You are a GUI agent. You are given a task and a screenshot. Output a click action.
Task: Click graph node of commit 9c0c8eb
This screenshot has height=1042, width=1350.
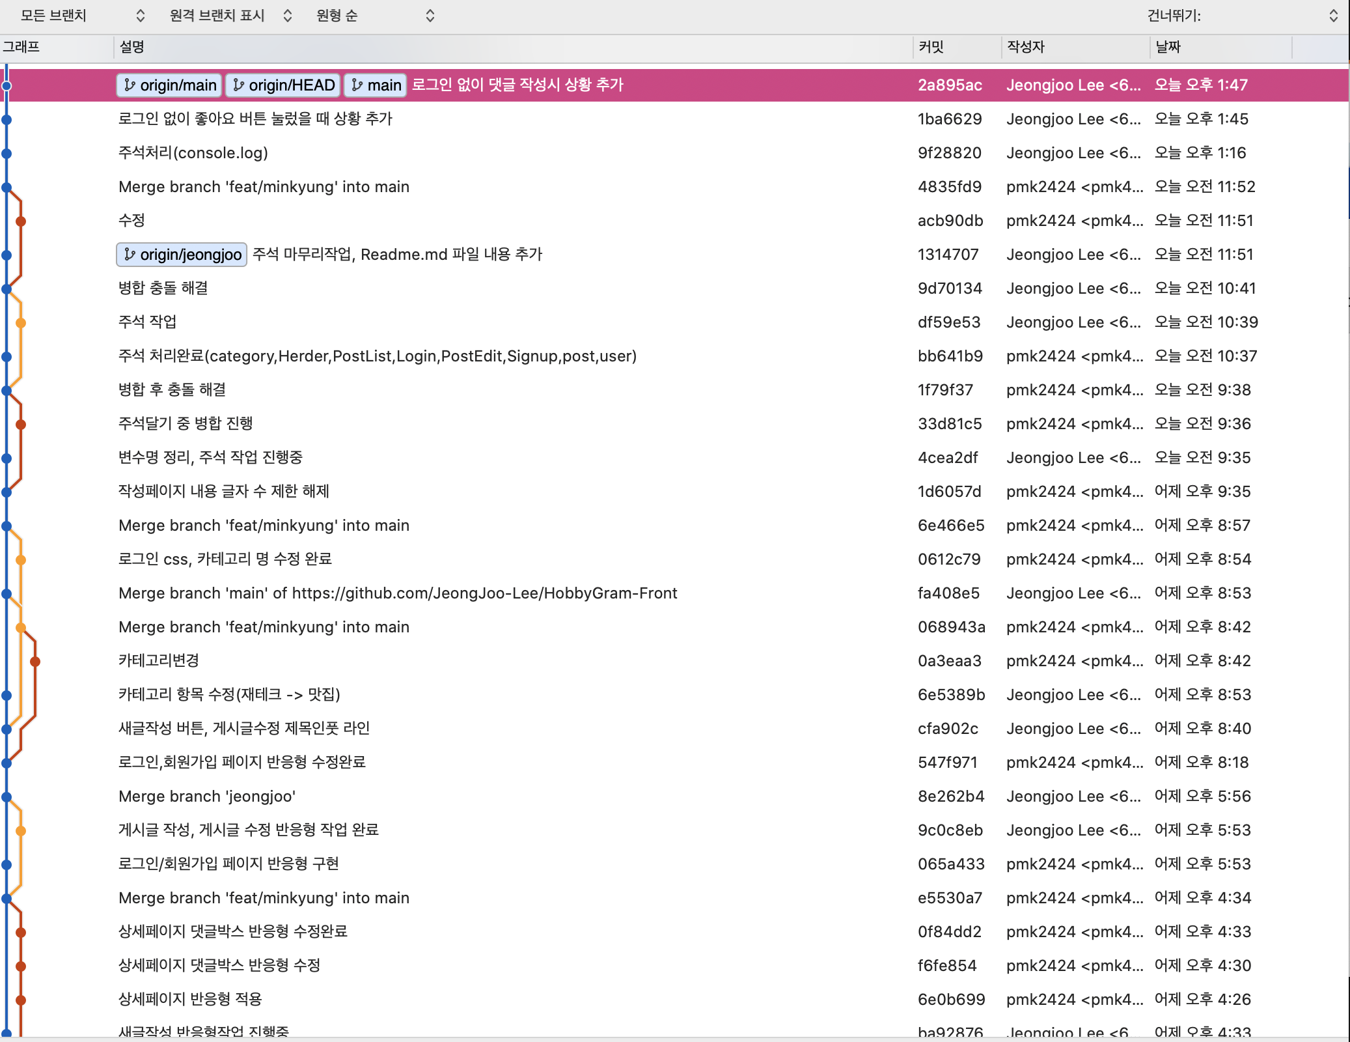click(x=21, y=831)
